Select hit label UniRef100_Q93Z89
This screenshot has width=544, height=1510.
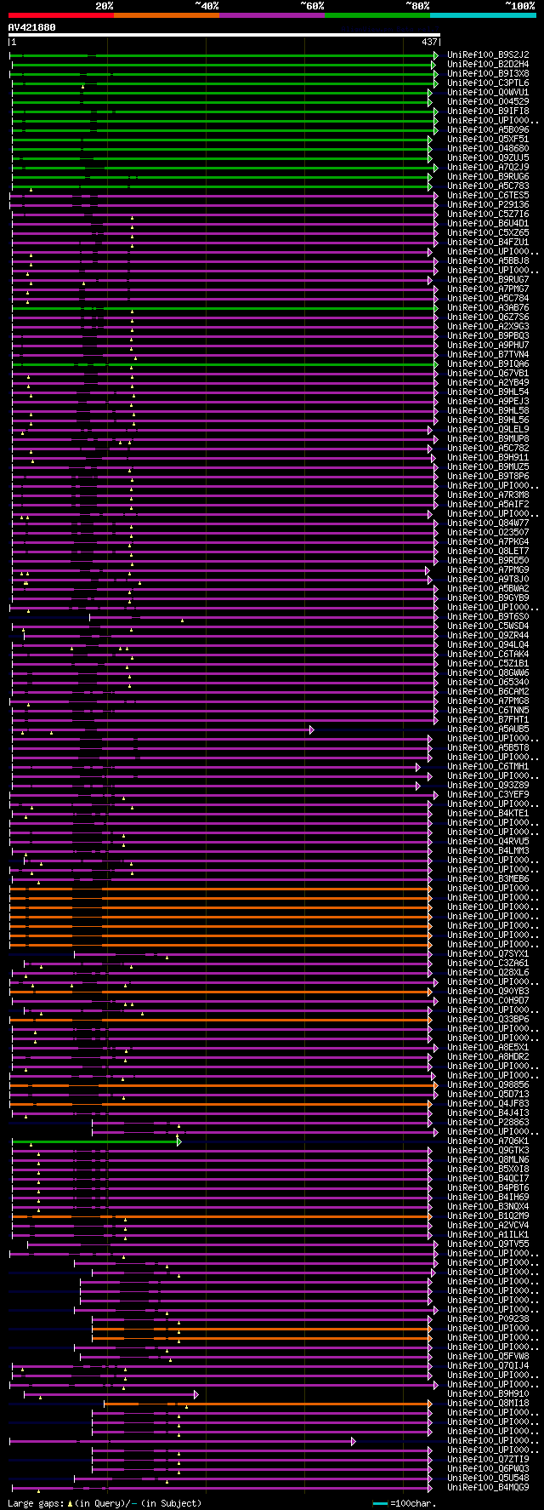coord(488,785)
